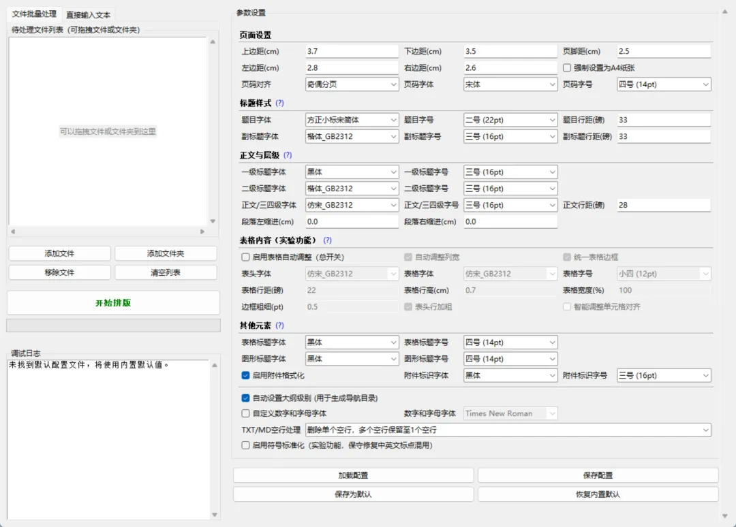The image size is (736, 527).
Task: Open 附件标识字号 dropdown 三号 (16pt)
Action: [664, 376]
